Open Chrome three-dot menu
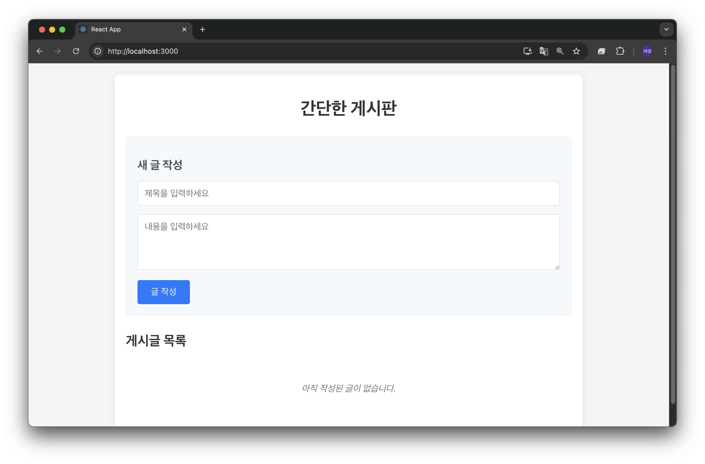705x464 pixels. tap(665, 51)
